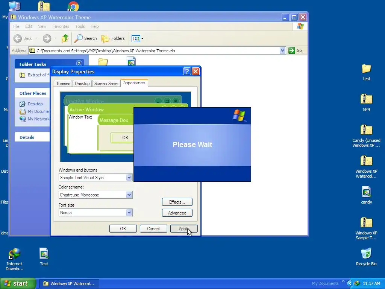Open the Edit menu
The width and height of the screenshot is (385, 289).
pos(29,26)
